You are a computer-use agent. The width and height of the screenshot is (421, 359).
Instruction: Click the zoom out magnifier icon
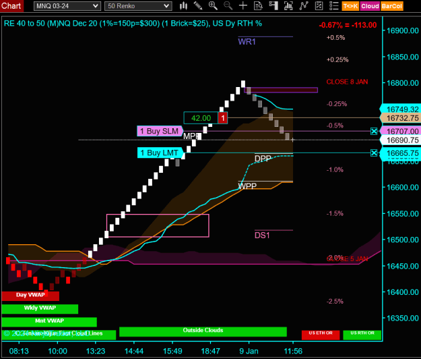coord(228,5)
